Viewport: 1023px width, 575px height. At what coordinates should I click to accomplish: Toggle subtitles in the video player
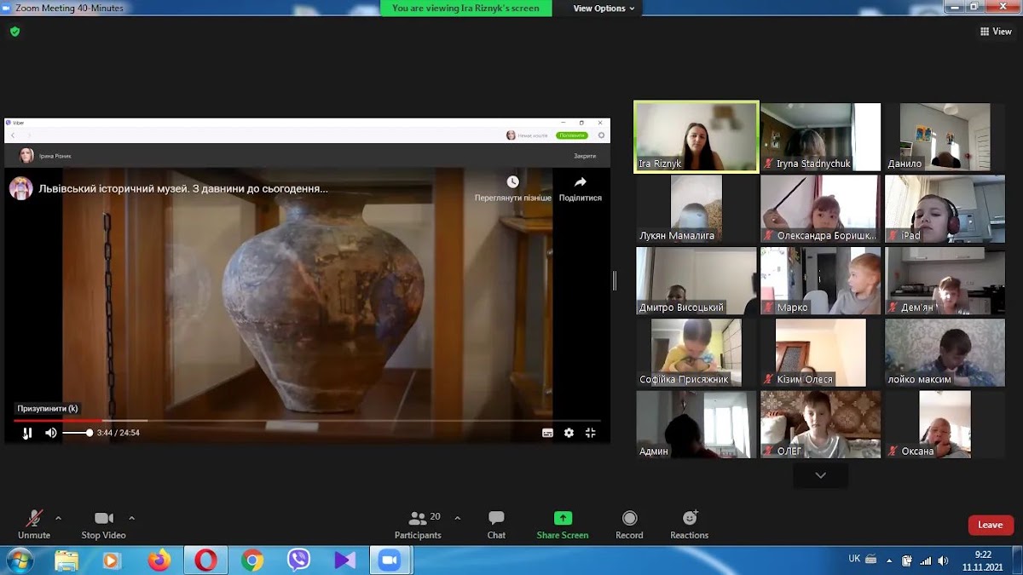tap(547, 433)
